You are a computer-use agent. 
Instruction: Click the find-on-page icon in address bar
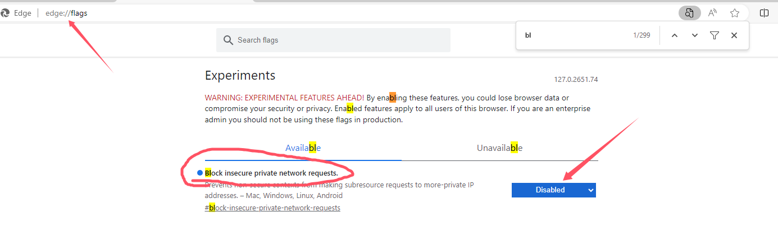pyautogui.click(x=689, y=13)
